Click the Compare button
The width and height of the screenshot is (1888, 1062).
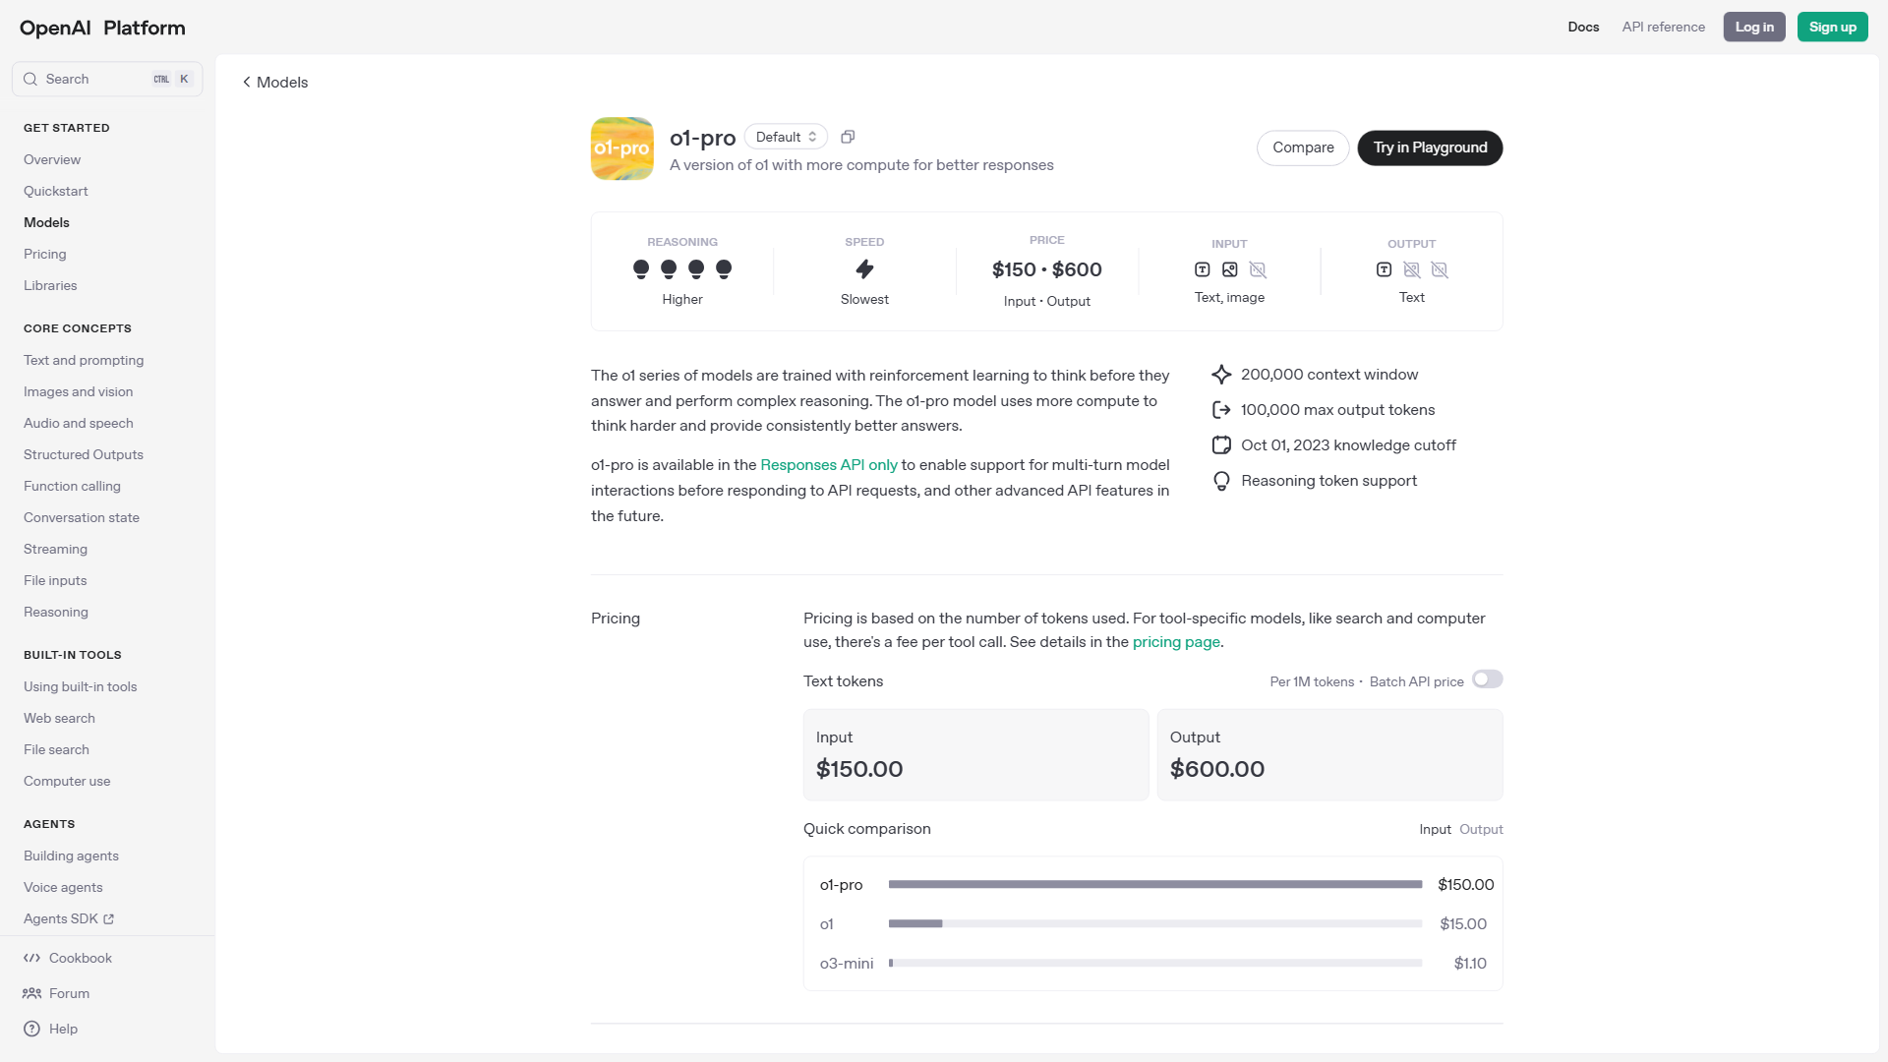[1303, 147]
